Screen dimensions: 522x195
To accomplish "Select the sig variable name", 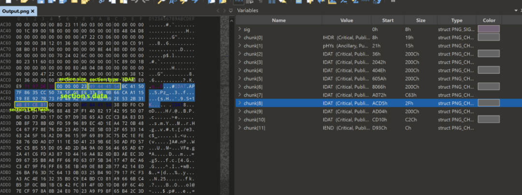I will 246,29.
